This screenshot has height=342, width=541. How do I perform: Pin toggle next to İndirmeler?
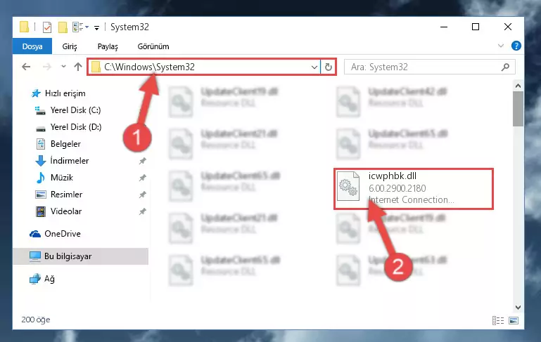click(143, 161)
